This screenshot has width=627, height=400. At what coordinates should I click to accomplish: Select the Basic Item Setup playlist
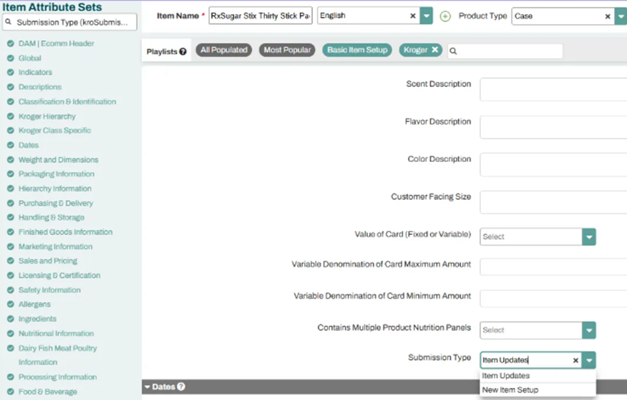click(357, 50)
